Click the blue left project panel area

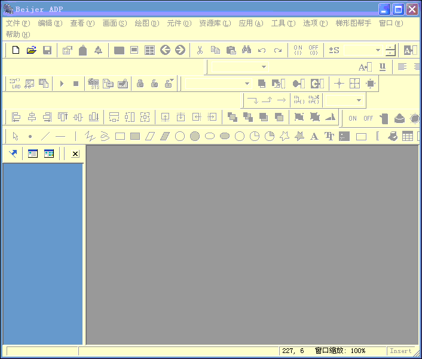[42, 251]
